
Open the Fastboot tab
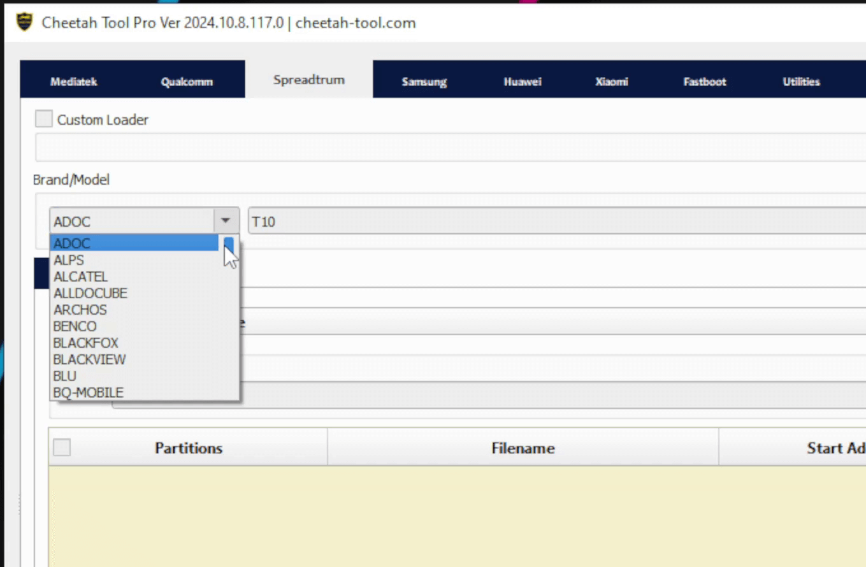[x=705, y=82]
